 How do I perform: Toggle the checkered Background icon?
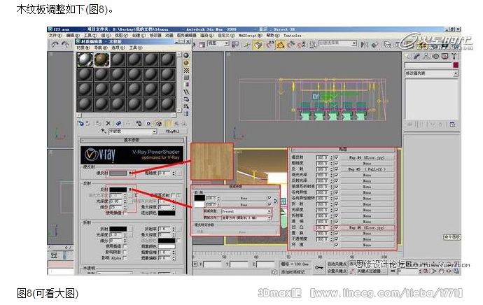[x=186, y=70]
